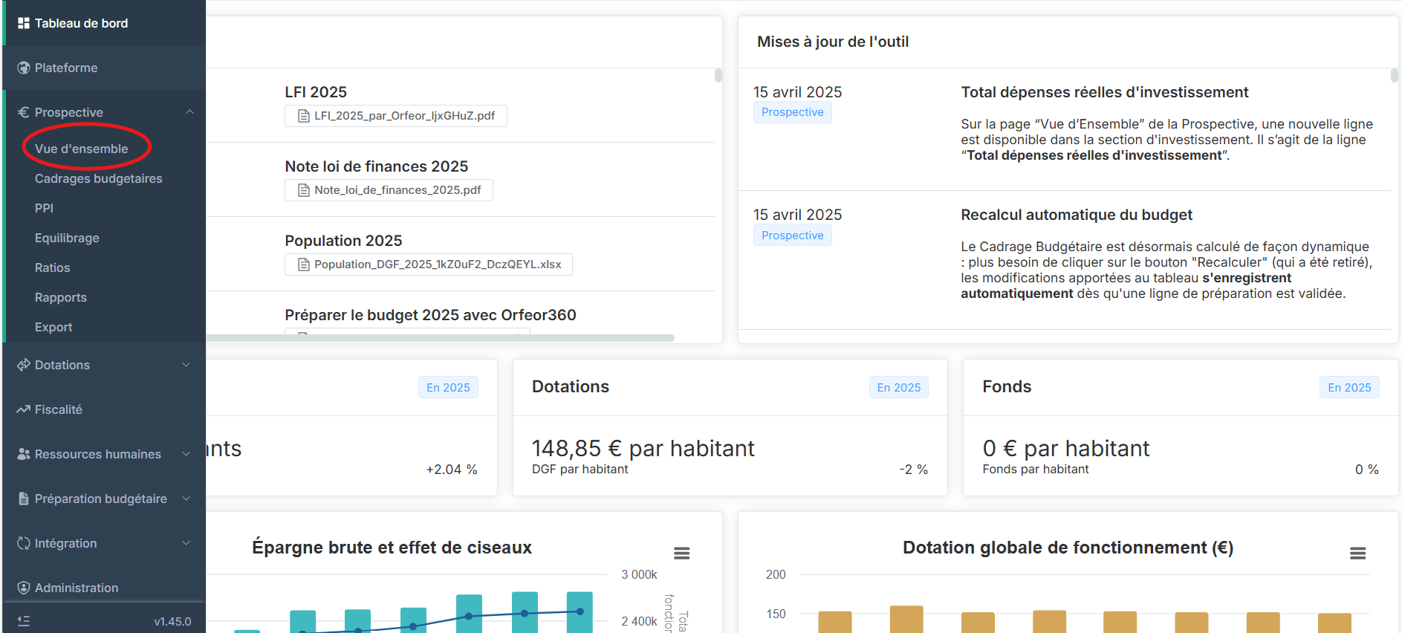Collapse the Prospective section chevron
The width and height of the screenshot is (1402, 633).
coord(189,112)
